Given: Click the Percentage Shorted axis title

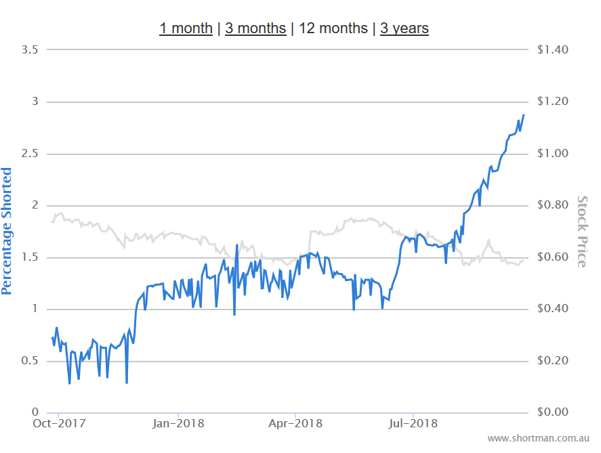Looking at the screenshot, I should tap(7, 231).
